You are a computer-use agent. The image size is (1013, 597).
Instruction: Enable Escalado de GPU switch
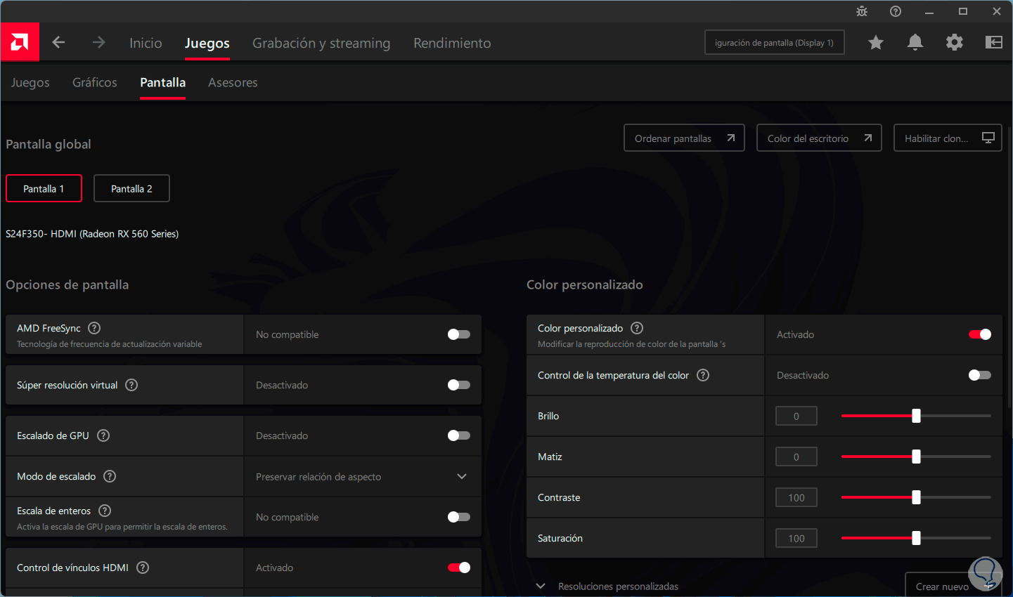(459, 435)
